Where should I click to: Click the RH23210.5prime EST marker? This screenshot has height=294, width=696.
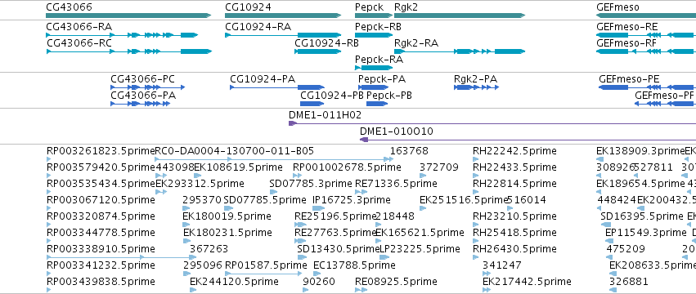476,225
